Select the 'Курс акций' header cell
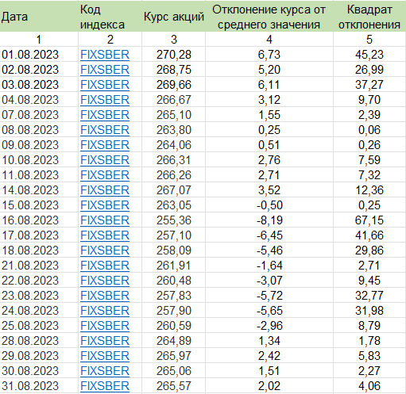406x394 pixels. pyautogui.click(x=173, y=17)
